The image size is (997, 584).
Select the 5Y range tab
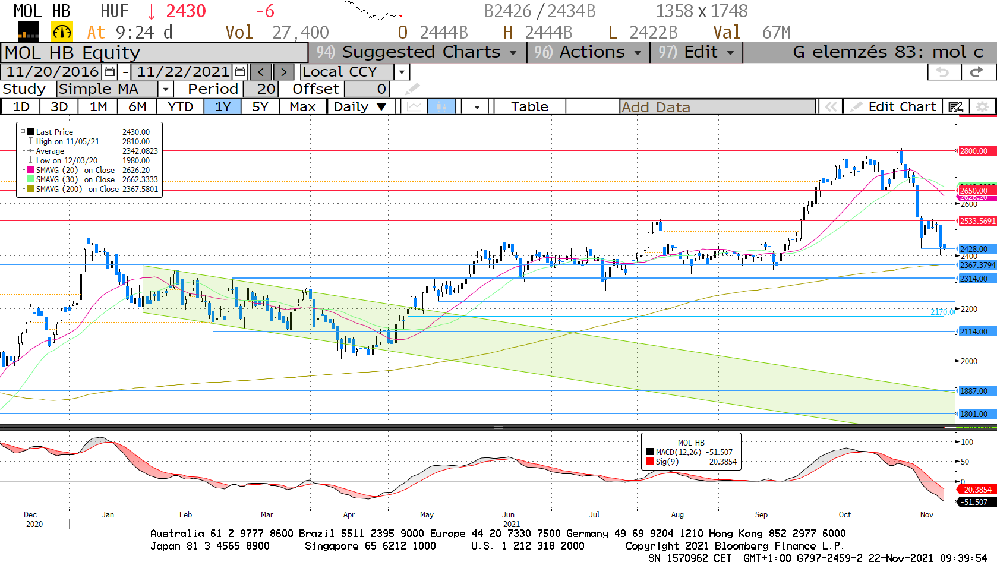[x=260, y=107]
